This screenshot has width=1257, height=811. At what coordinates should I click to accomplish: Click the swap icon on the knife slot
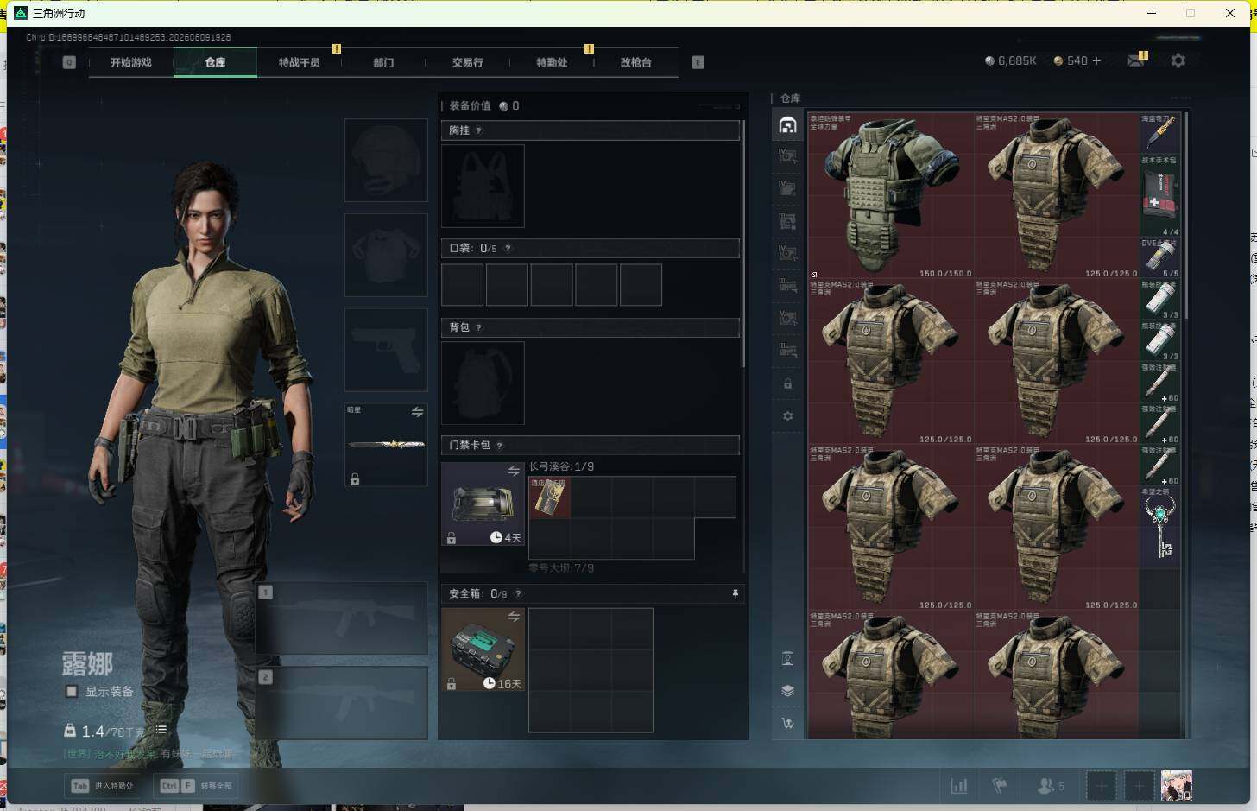coord(417,412)
